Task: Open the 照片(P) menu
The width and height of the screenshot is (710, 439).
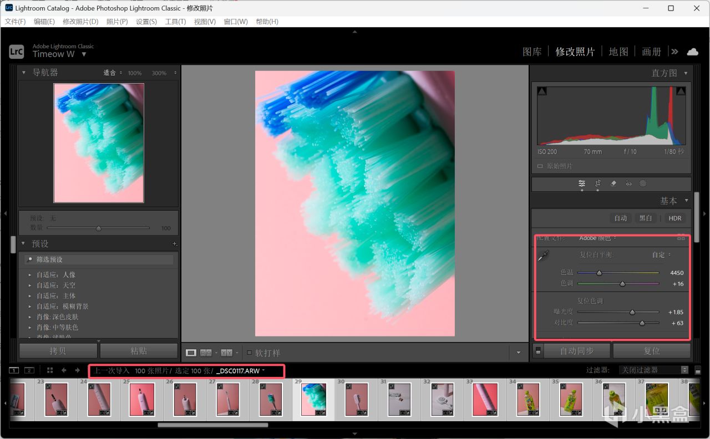Action: tap(117, 22)
